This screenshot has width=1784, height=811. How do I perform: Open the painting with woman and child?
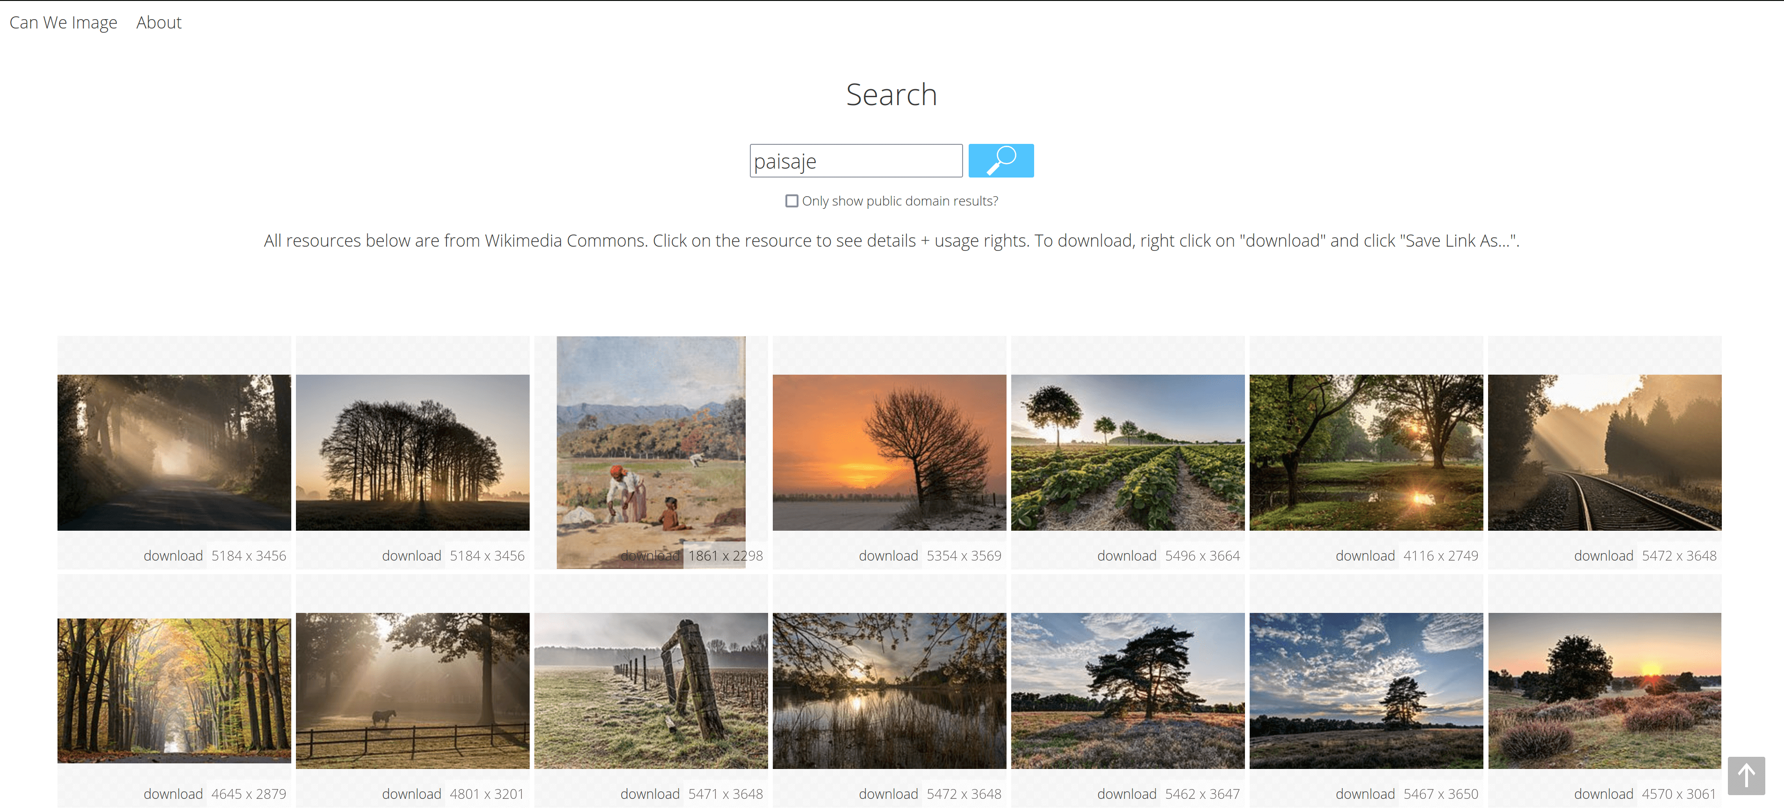tap(650, 443)
